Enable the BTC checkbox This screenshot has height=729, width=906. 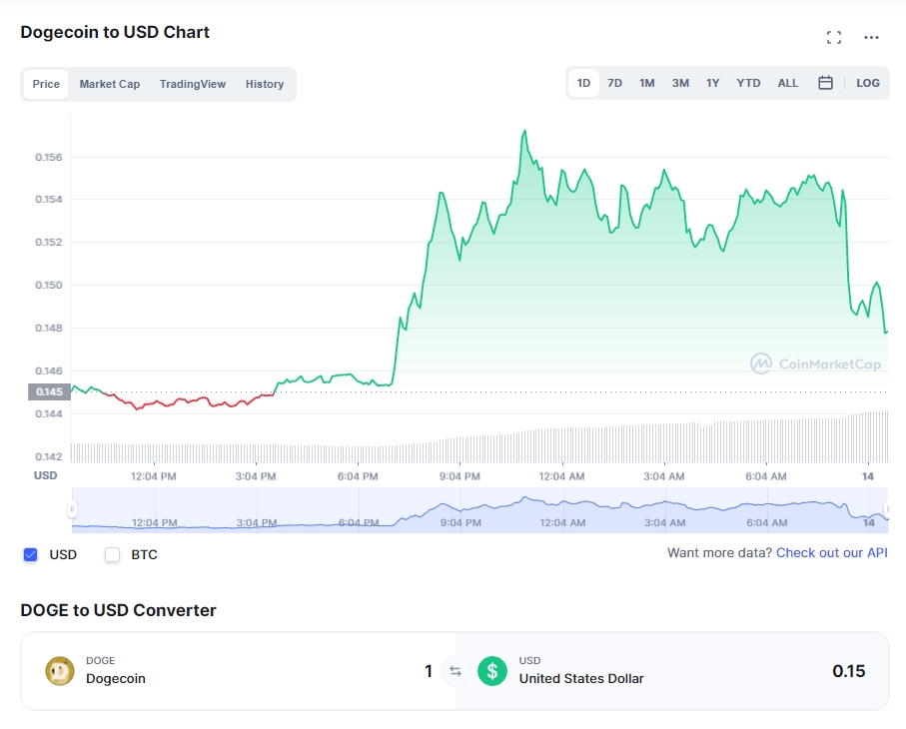pos(113,554)
